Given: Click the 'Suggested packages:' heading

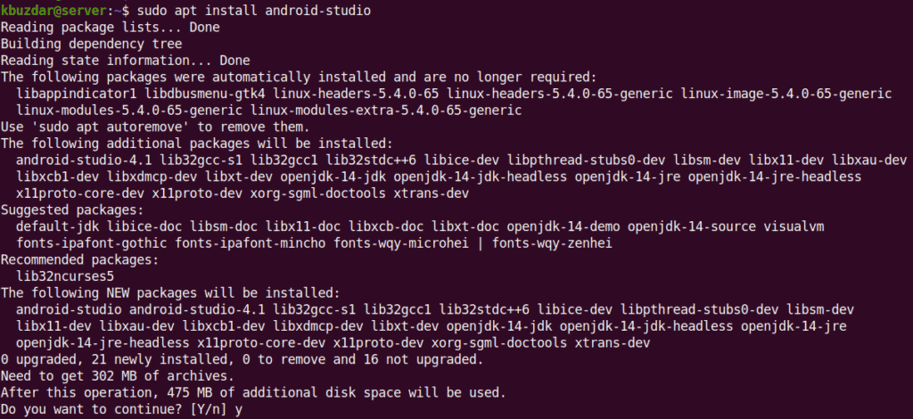Looking at the screenshot, I should tap(72, 210).
